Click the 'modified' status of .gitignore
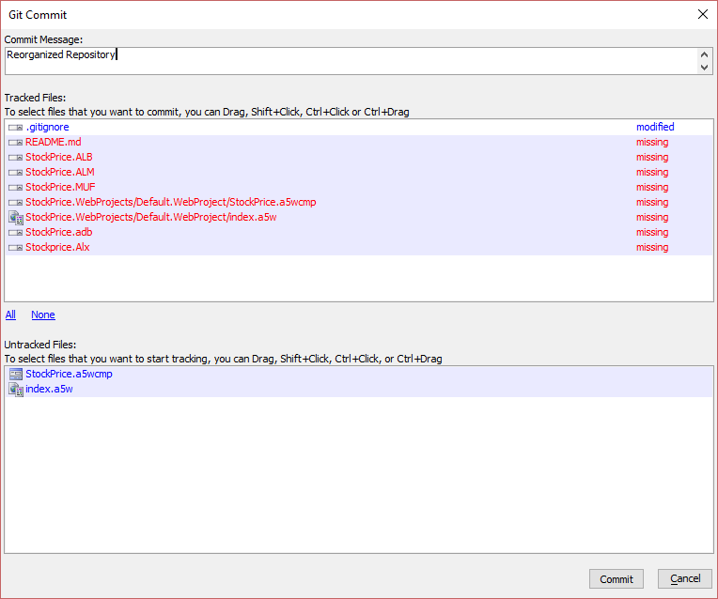 tap(655, 127)
